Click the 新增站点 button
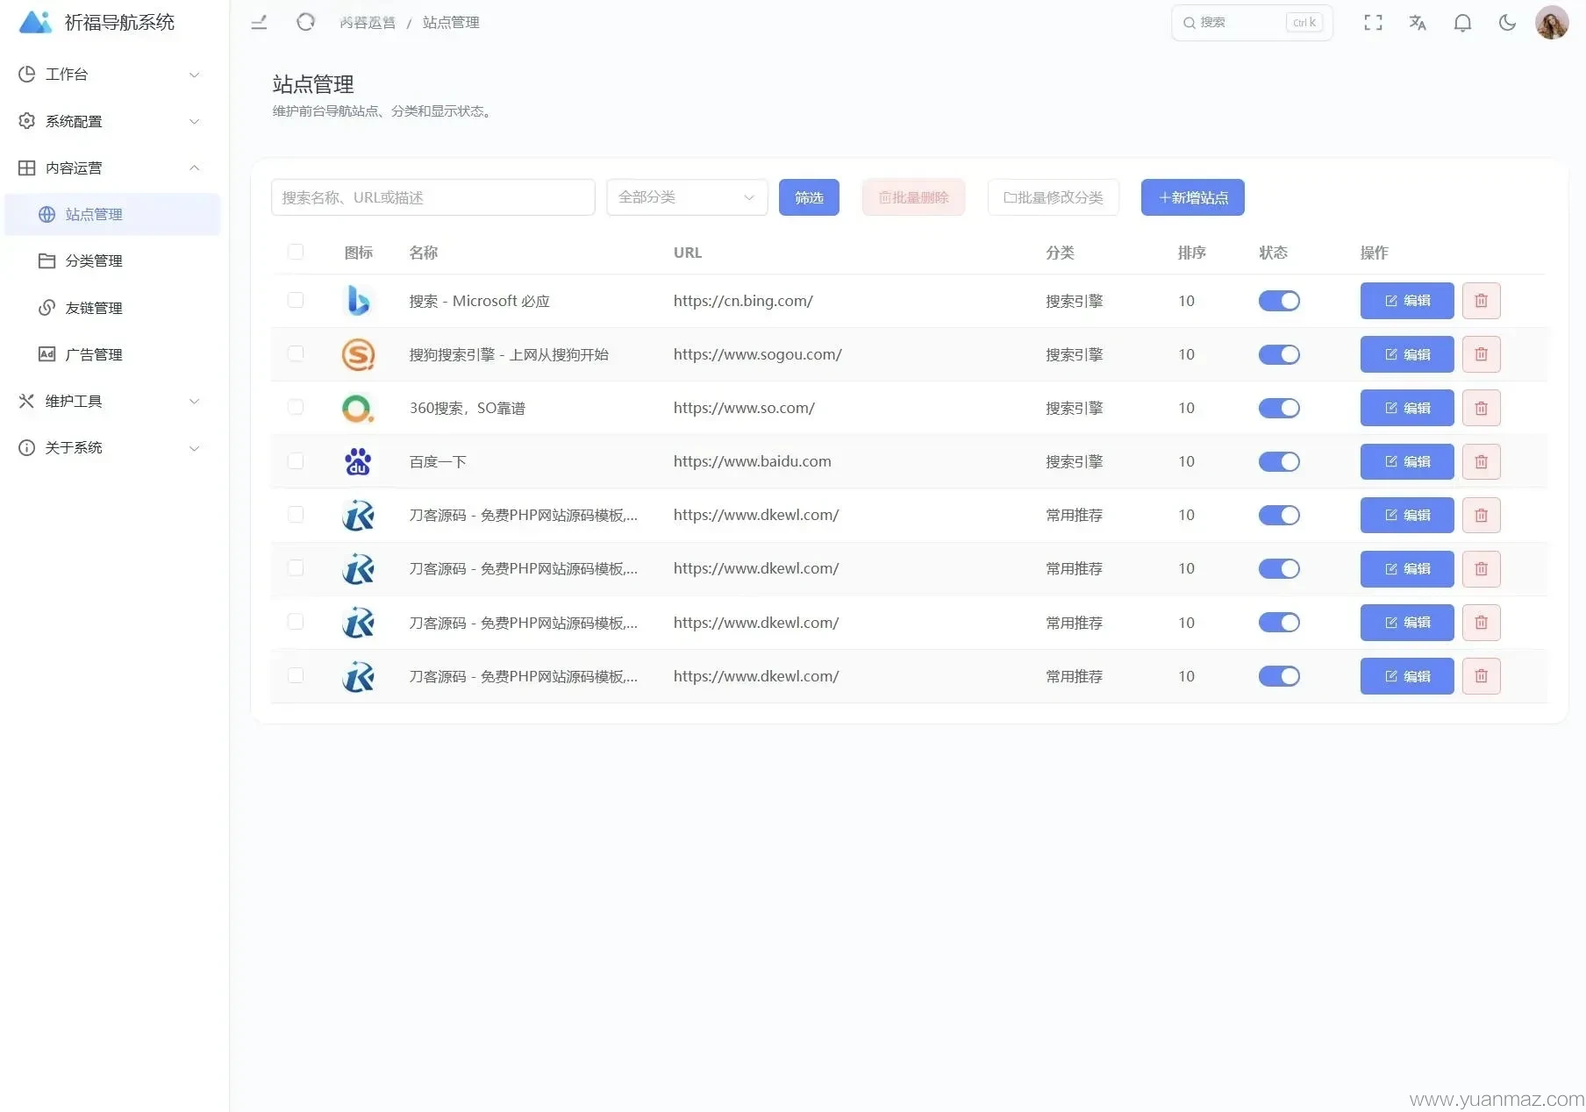Screen dimensions: 1586x1112 point(1192,197)
